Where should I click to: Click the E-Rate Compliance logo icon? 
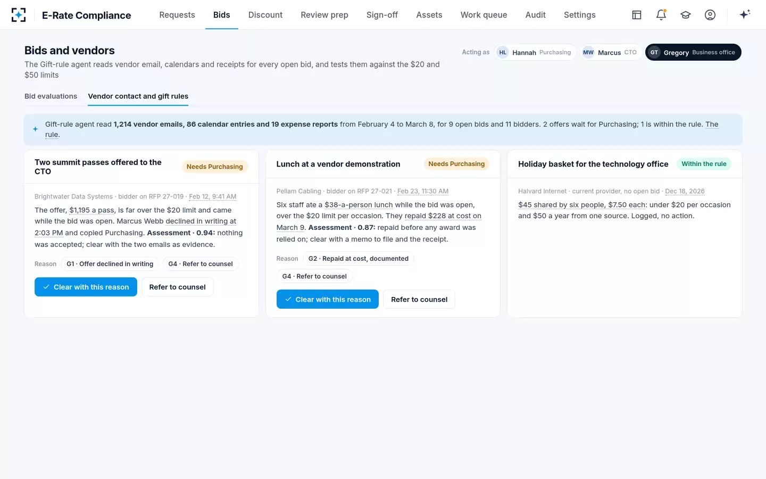pos(19,15)
